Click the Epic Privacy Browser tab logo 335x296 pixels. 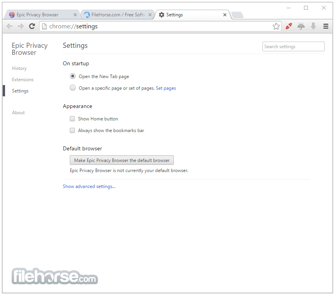[12, 15]
